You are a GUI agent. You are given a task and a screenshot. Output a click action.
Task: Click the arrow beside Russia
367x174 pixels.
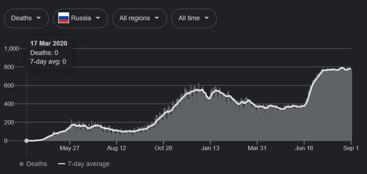coord(97,18)
